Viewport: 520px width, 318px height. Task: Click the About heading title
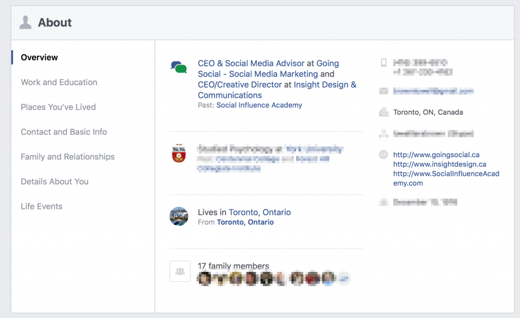pyautogui.click(x=55, y=22)
